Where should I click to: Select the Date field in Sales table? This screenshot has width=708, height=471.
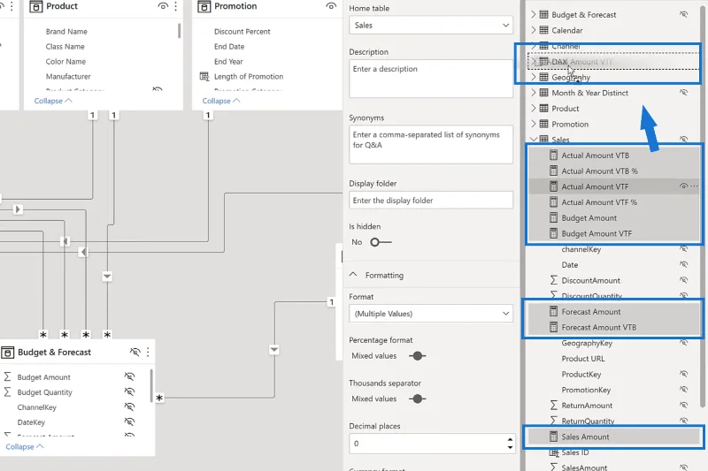point(569,265)
